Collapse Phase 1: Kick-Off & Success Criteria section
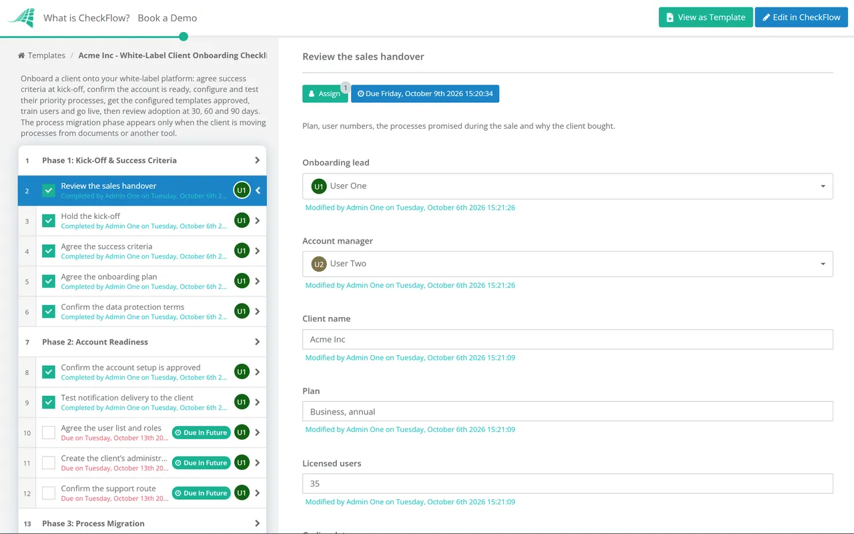The height and width of the screenshot is (534, 854). click(258, 160)
